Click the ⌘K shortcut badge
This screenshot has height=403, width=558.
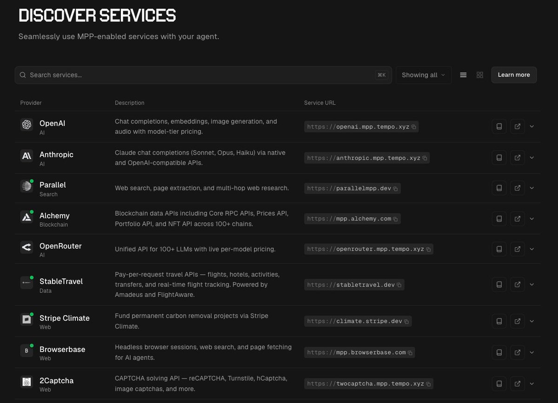pos(381,75)
